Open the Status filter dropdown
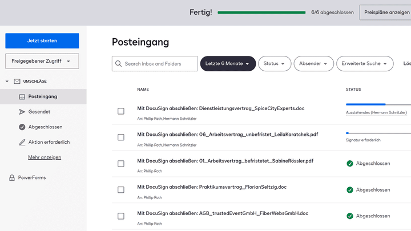This screenshot has height=231, width=411. [275, 64]
